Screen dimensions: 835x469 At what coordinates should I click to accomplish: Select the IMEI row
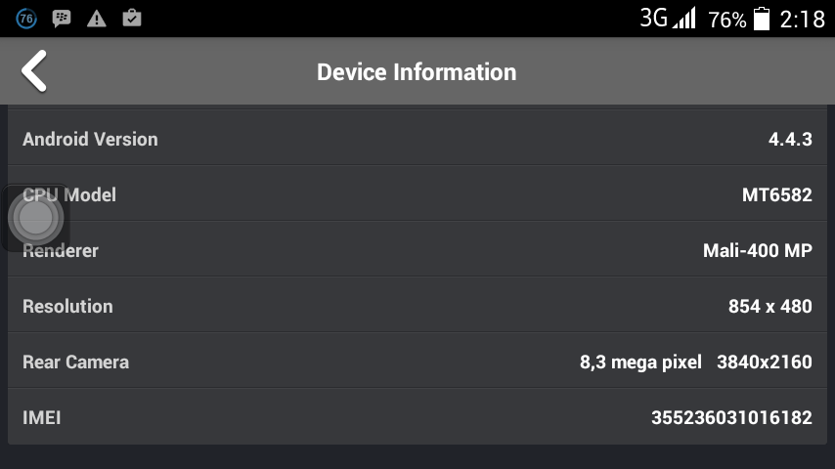point(417,417)
